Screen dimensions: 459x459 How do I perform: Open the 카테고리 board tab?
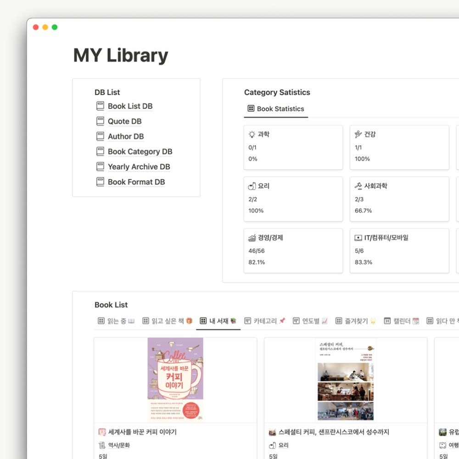tap(265, 321)
